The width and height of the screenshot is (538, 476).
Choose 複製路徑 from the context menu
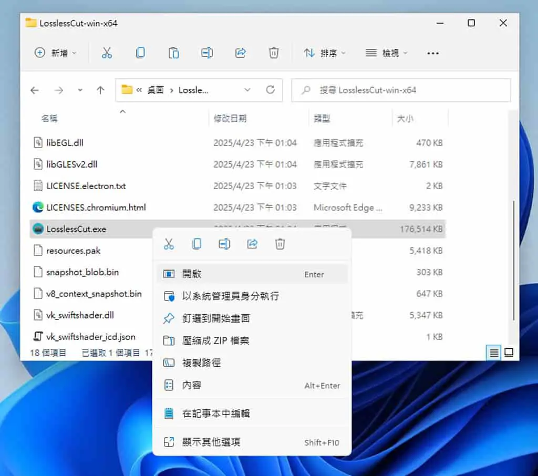click(x=252, y=363)
